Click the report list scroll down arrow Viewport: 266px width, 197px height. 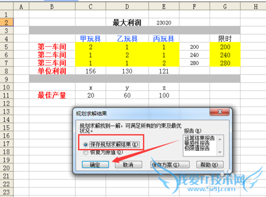(x=220, y=152)
